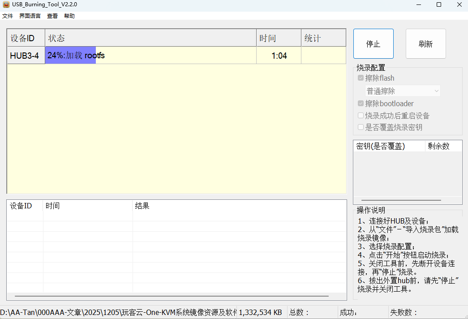Open the 查看 menu

click(x=52, y=16)
